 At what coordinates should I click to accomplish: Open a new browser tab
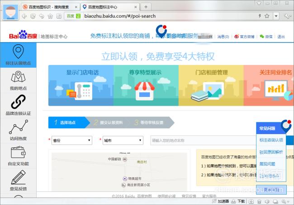tap(146, 7)
